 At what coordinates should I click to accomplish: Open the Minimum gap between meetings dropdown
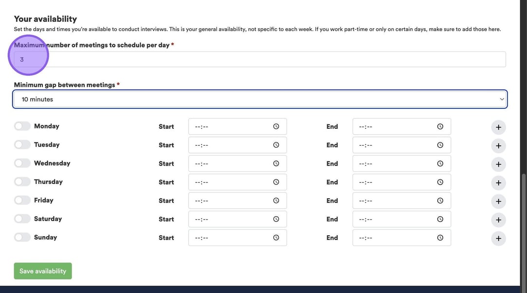point(260,99)
